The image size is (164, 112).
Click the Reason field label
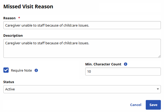point(9,18)
